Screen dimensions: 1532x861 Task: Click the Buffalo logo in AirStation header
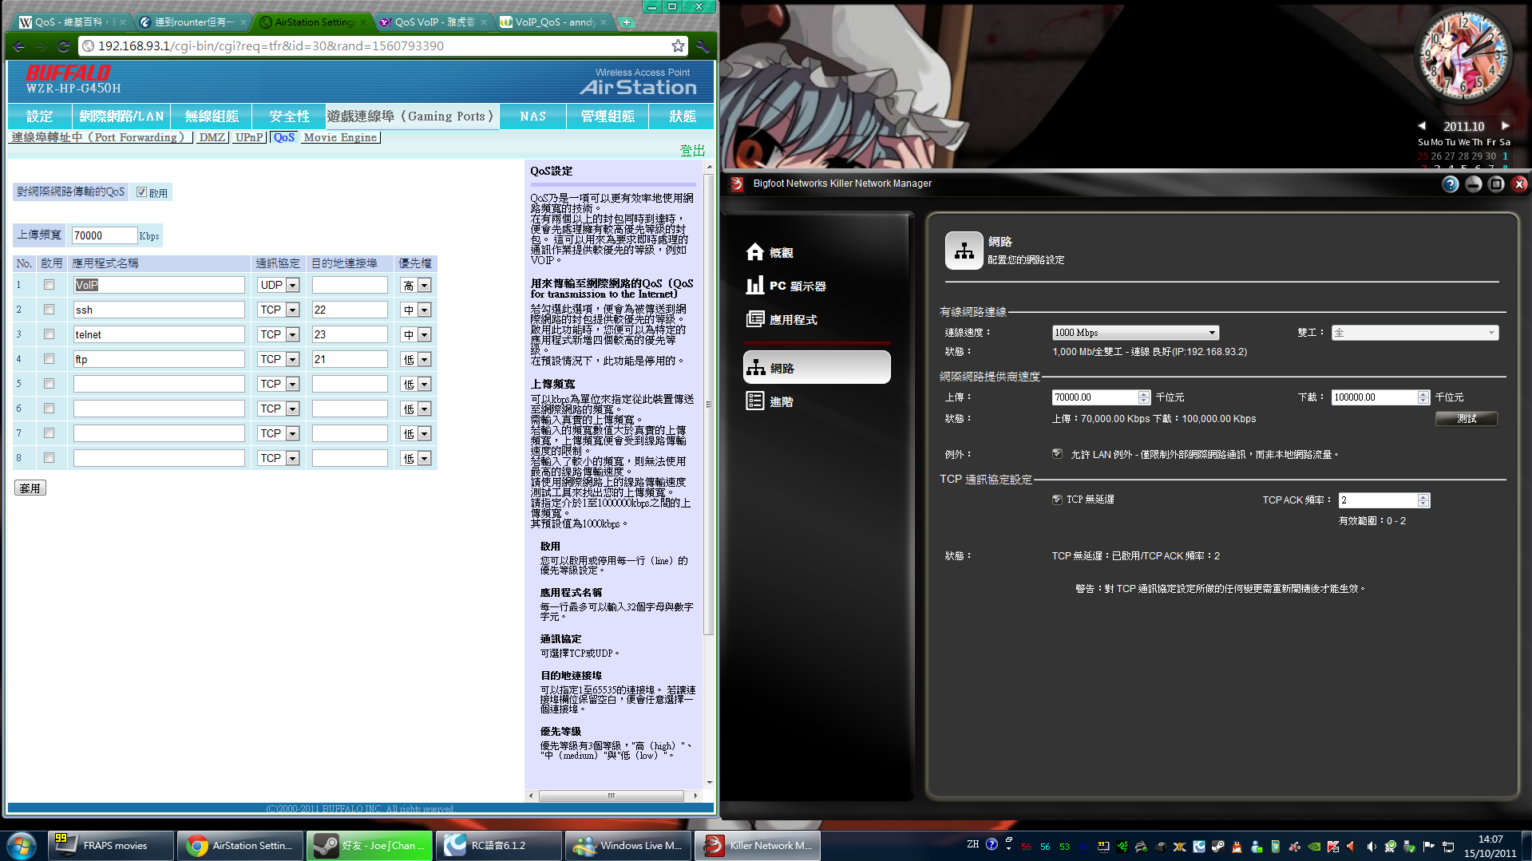pos(69,73)
